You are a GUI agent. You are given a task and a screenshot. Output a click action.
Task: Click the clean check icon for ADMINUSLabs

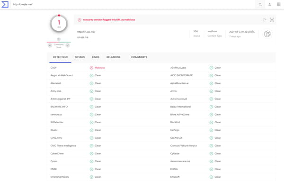point(211,68)
